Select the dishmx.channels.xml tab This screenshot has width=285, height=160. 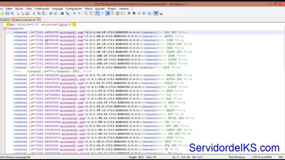pyautogui.click(x=25, y=20)
